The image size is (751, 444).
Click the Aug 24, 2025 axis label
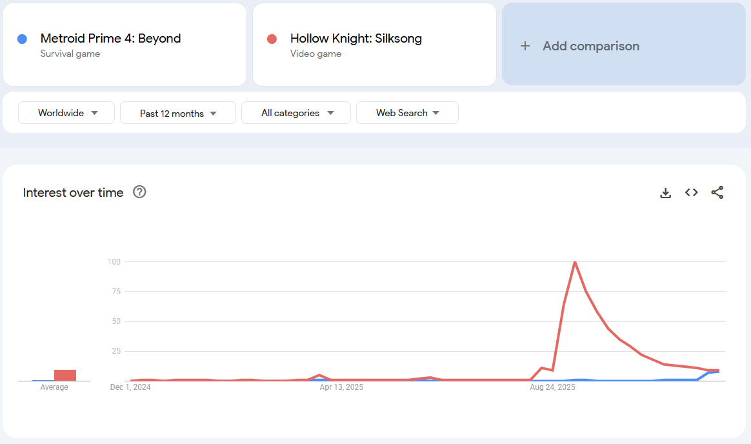(552, 387)
